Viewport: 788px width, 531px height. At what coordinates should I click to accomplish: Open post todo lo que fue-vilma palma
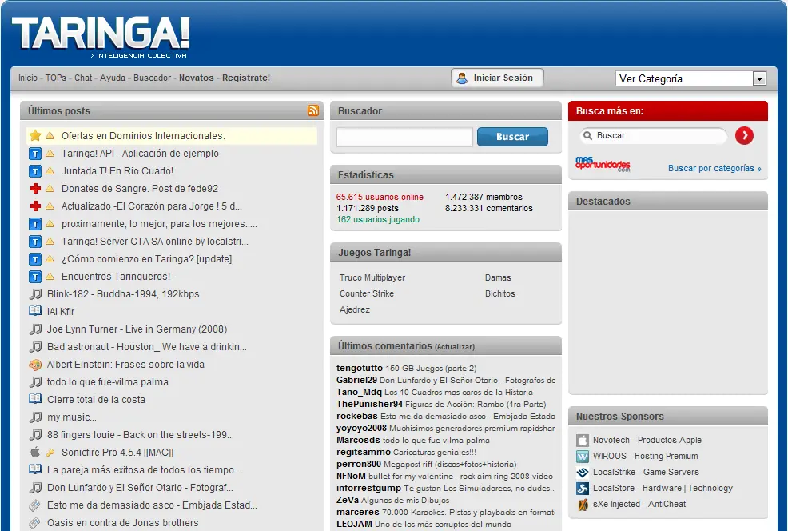click(108, 382)
